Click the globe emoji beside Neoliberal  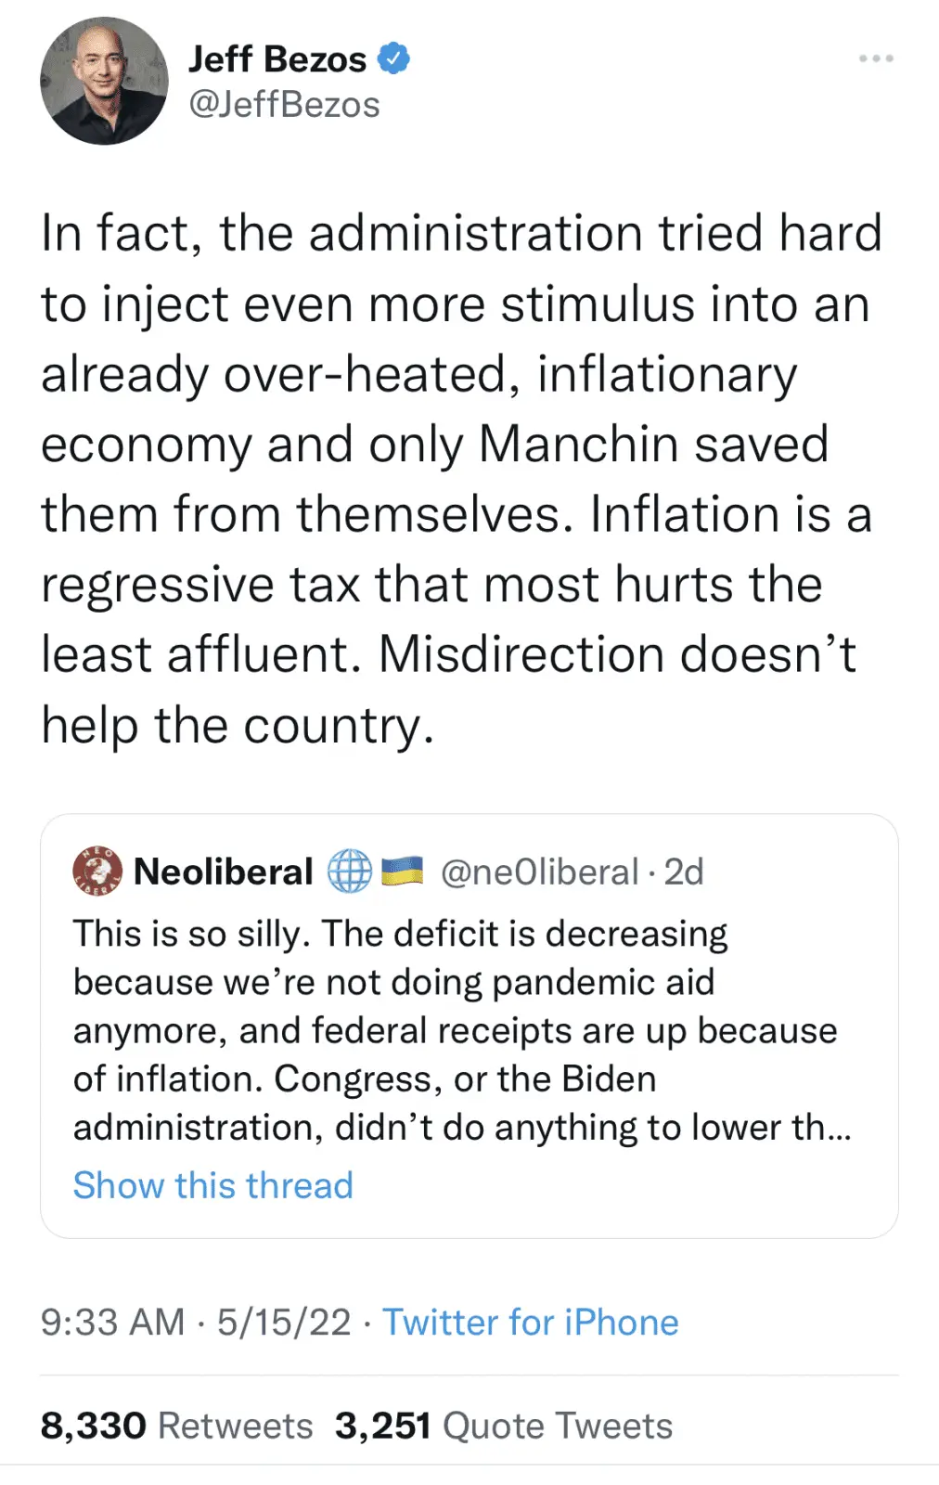350,872
